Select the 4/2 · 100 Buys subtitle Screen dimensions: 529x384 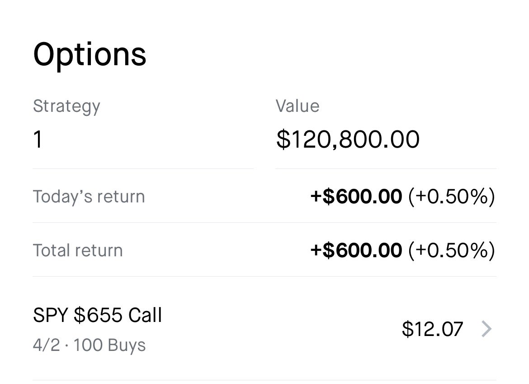89,345
